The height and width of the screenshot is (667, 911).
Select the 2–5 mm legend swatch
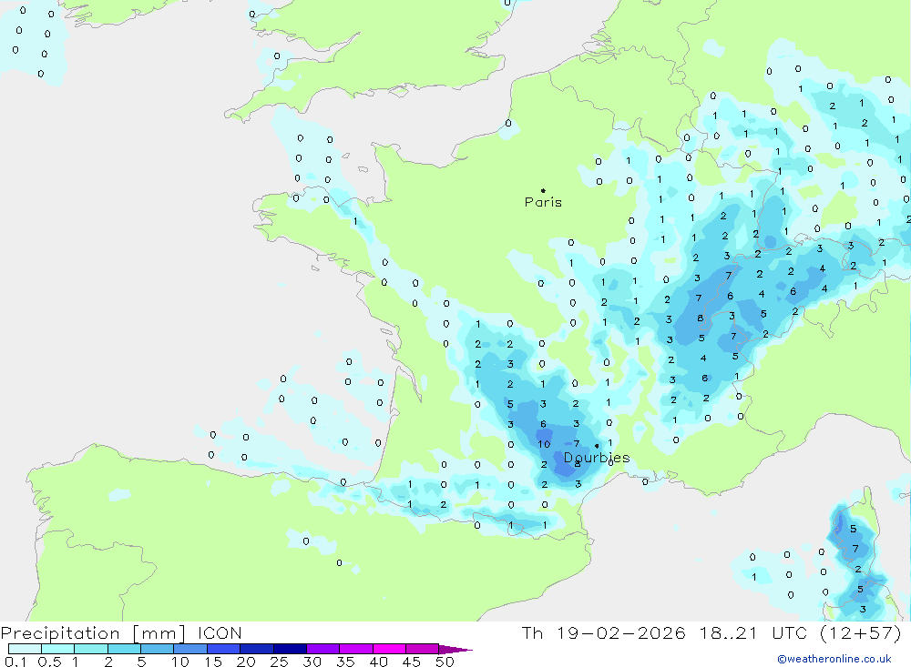(124, 649)
